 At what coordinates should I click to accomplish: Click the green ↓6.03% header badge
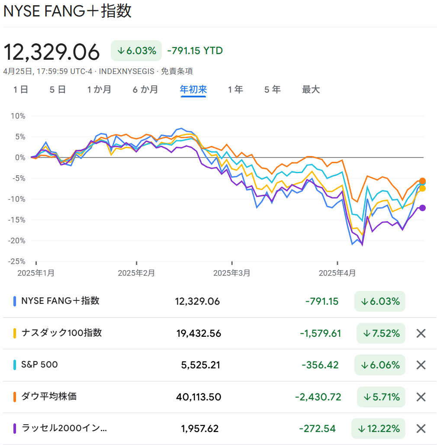click(x=136, y=51)
